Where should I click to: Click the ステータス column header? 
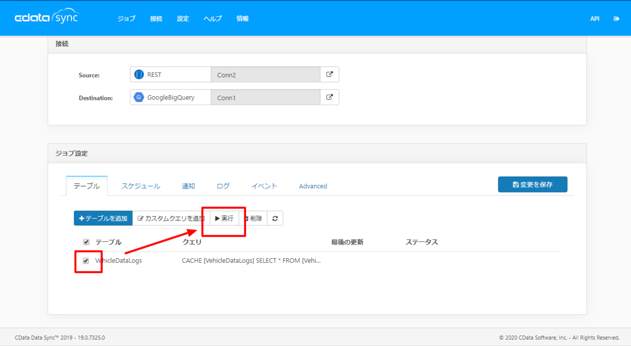coord(422,242)
